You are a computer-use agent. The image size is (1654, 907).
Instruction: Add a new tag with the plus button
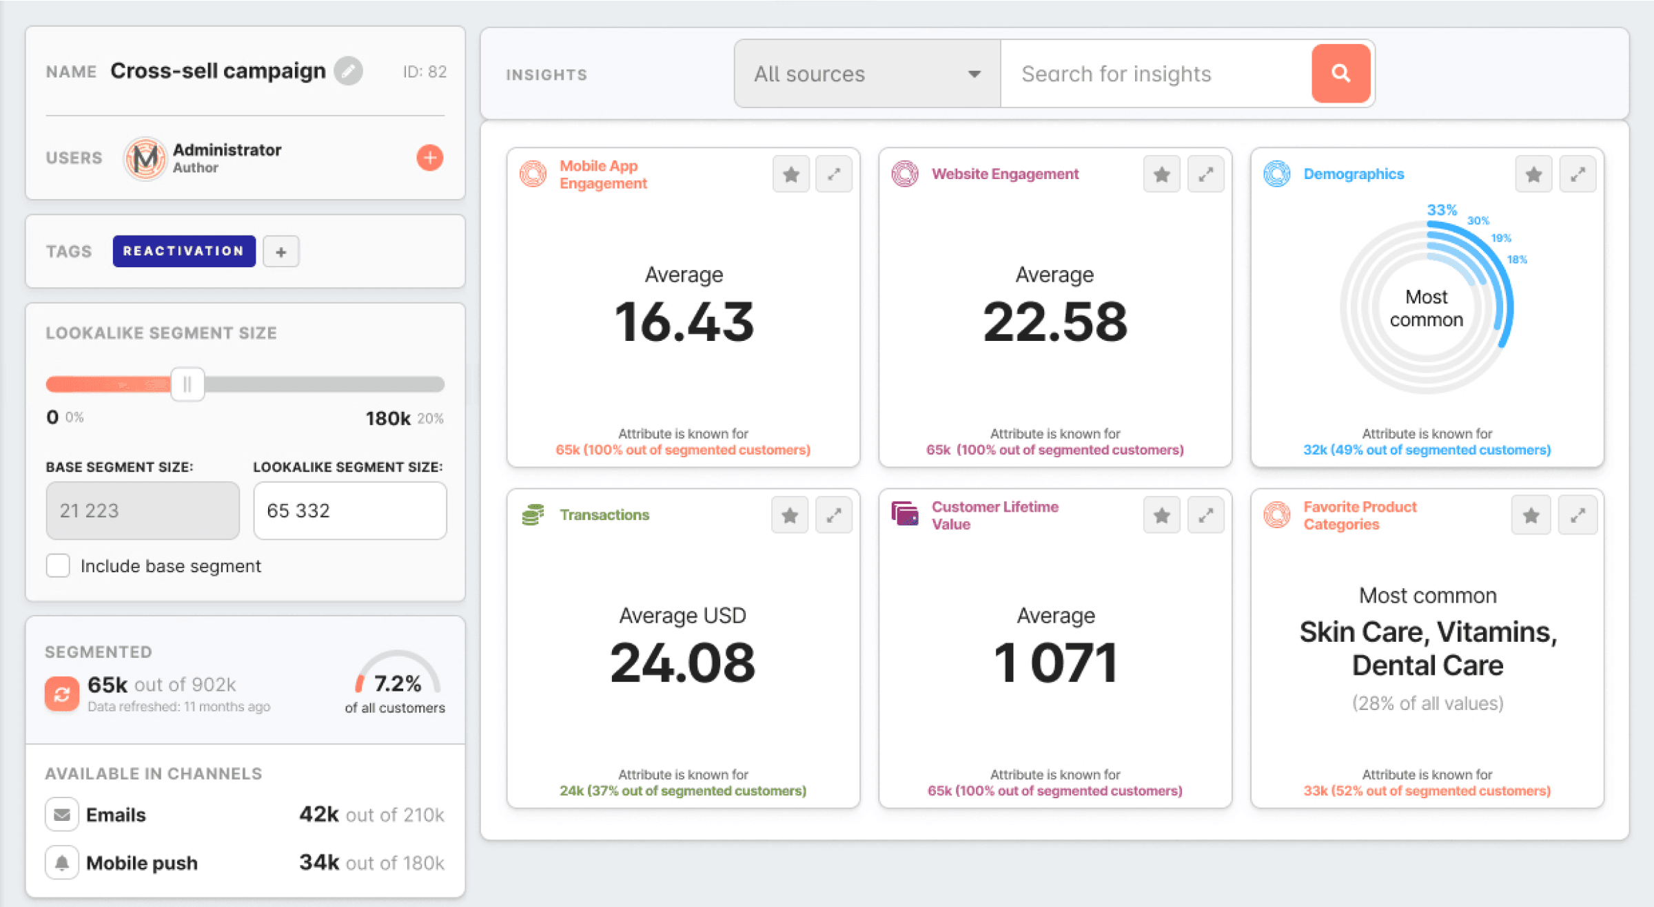point(281,251)
